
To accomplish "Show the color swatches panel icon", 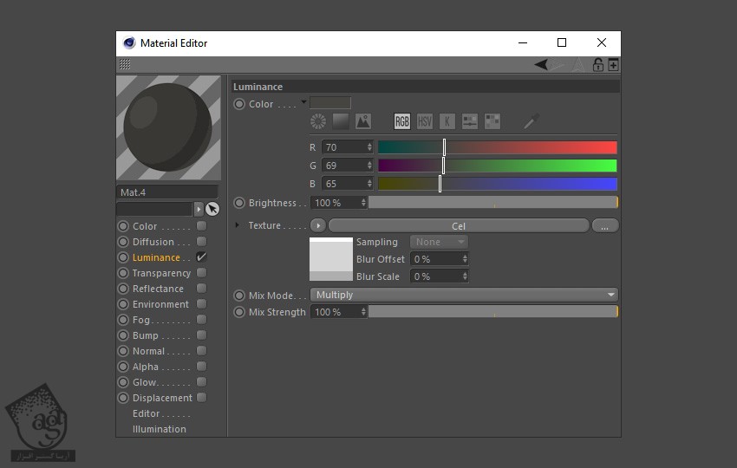I will (x=492, y=121).
